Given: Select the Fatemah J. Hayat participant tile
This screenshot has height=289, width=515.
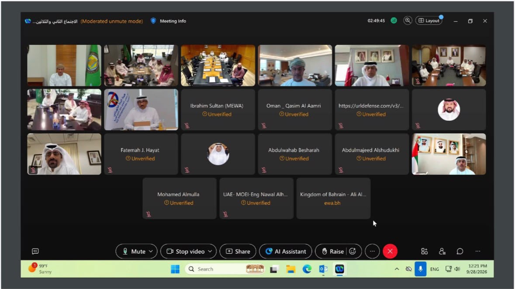Looking at the screenshot, I should point(141,154).
